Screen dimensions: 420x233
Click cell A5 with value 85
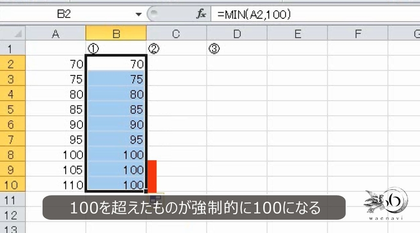56,108
